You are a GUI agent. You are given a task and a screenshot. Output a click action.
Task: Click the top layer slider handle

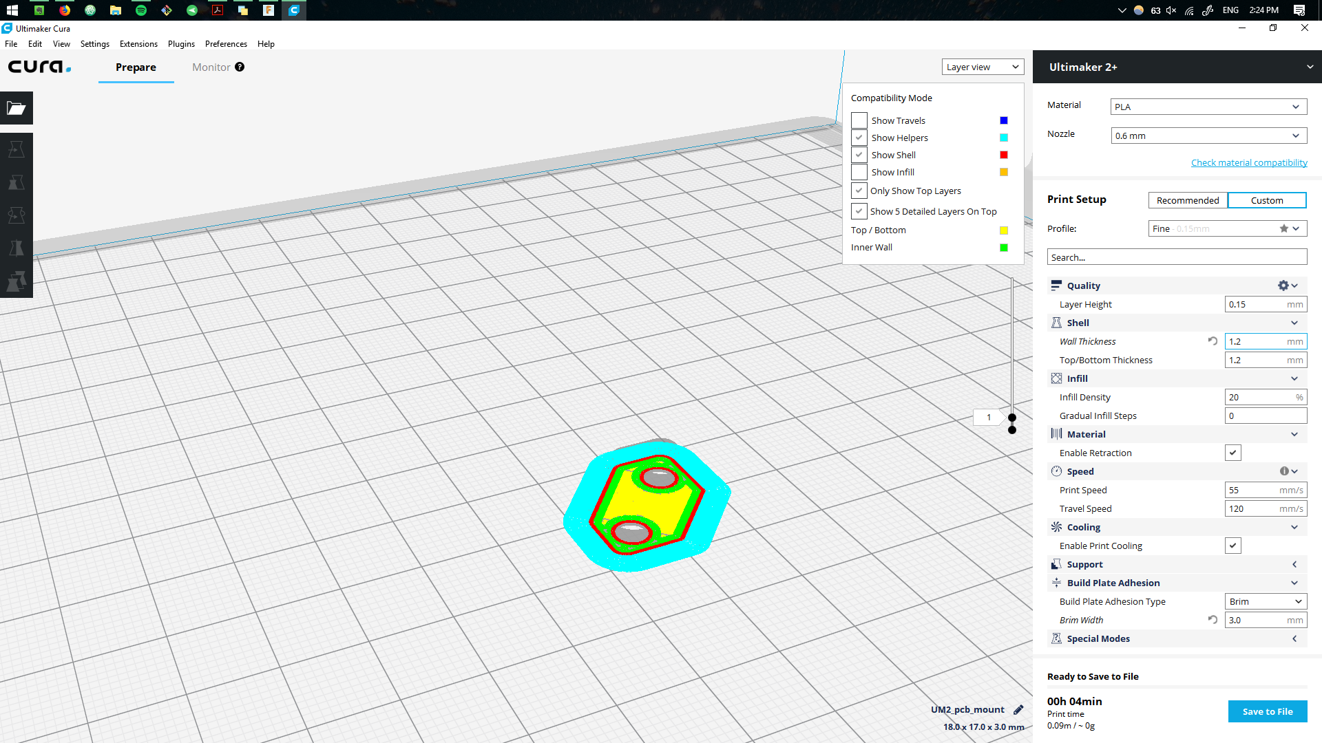pos(1011,418)
